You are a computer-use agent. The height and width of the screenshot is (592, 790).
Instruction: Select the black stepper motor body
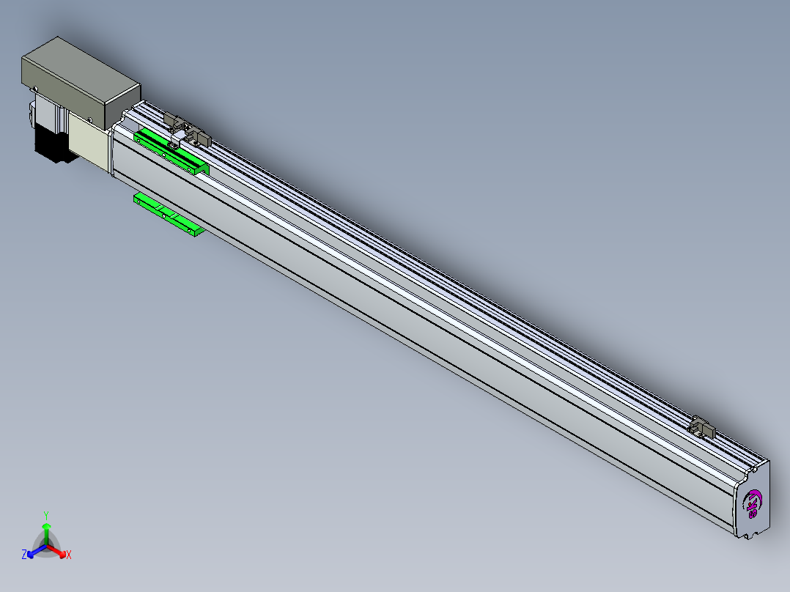coord(52,144)
